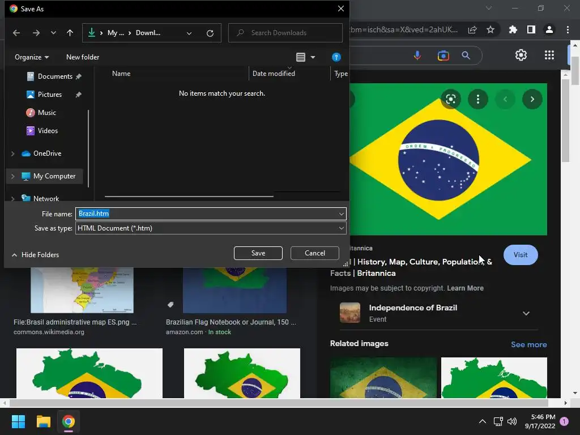Select Documents in the navigation pane
Image resolution: width=580 pixels, height=435 pixels.
coord(55,76)
